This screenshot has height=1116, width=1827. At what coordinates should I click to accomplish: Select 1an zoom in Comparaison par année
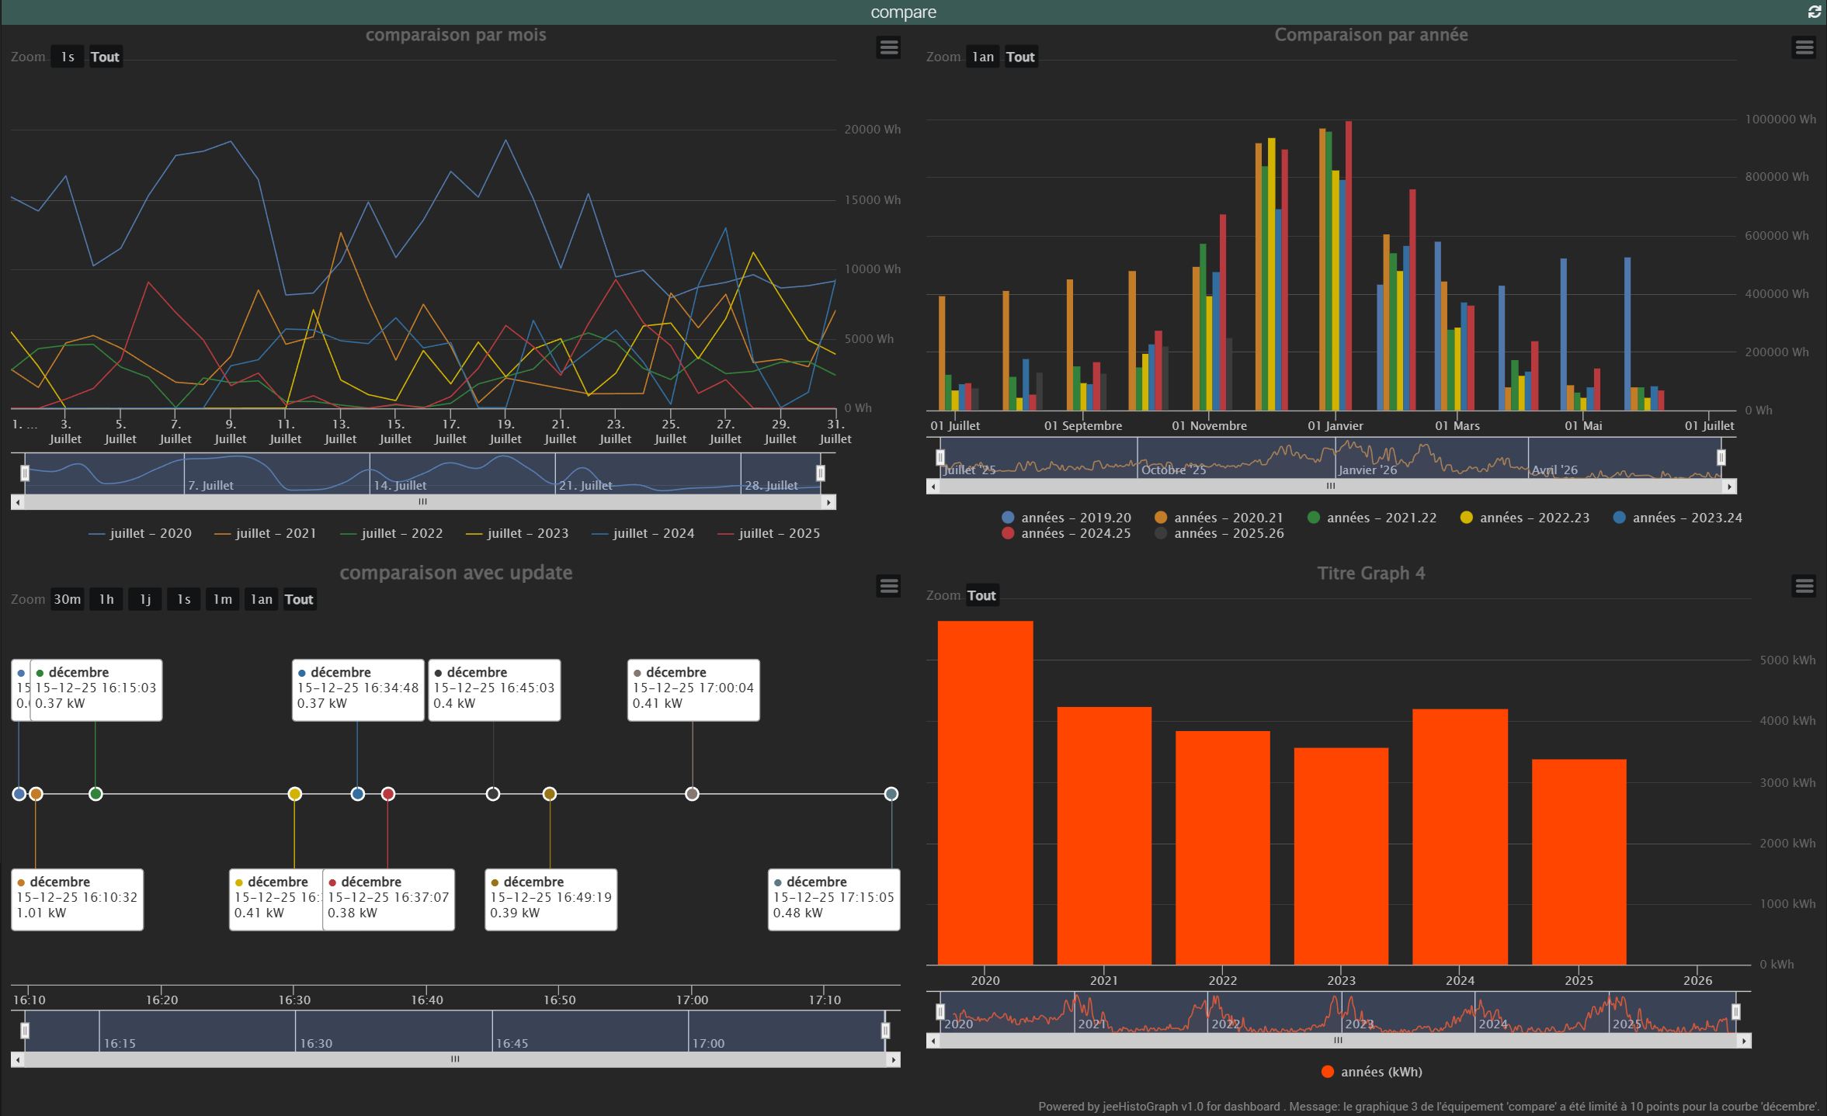[982, 57]
